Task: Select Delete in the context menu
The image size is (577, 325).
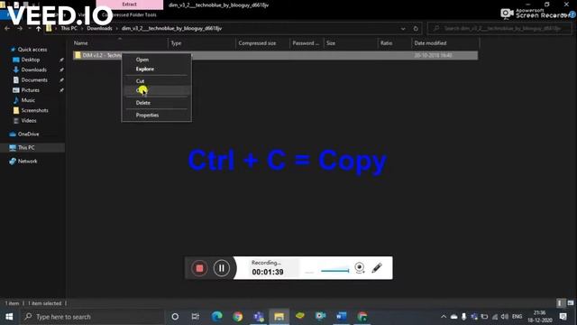Action: tap(142, 103)
